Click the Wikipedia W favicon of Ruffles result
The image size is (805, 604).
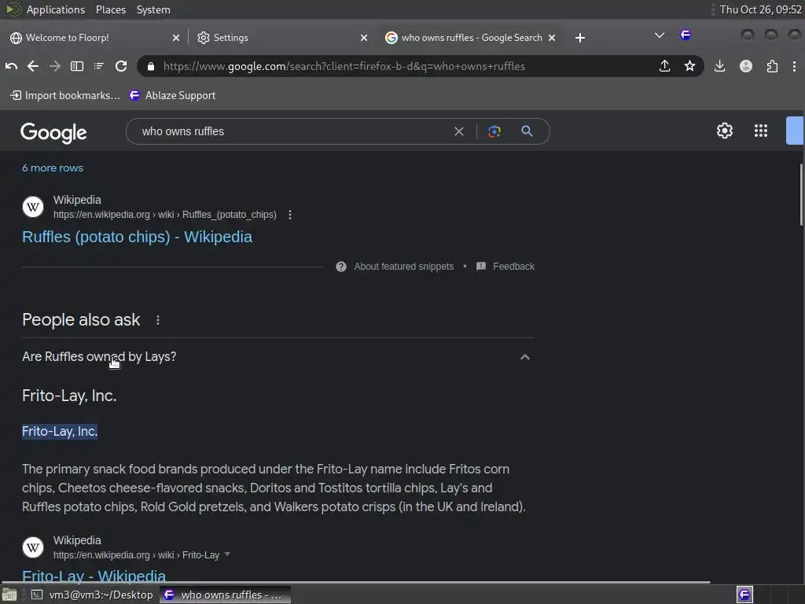33,207
